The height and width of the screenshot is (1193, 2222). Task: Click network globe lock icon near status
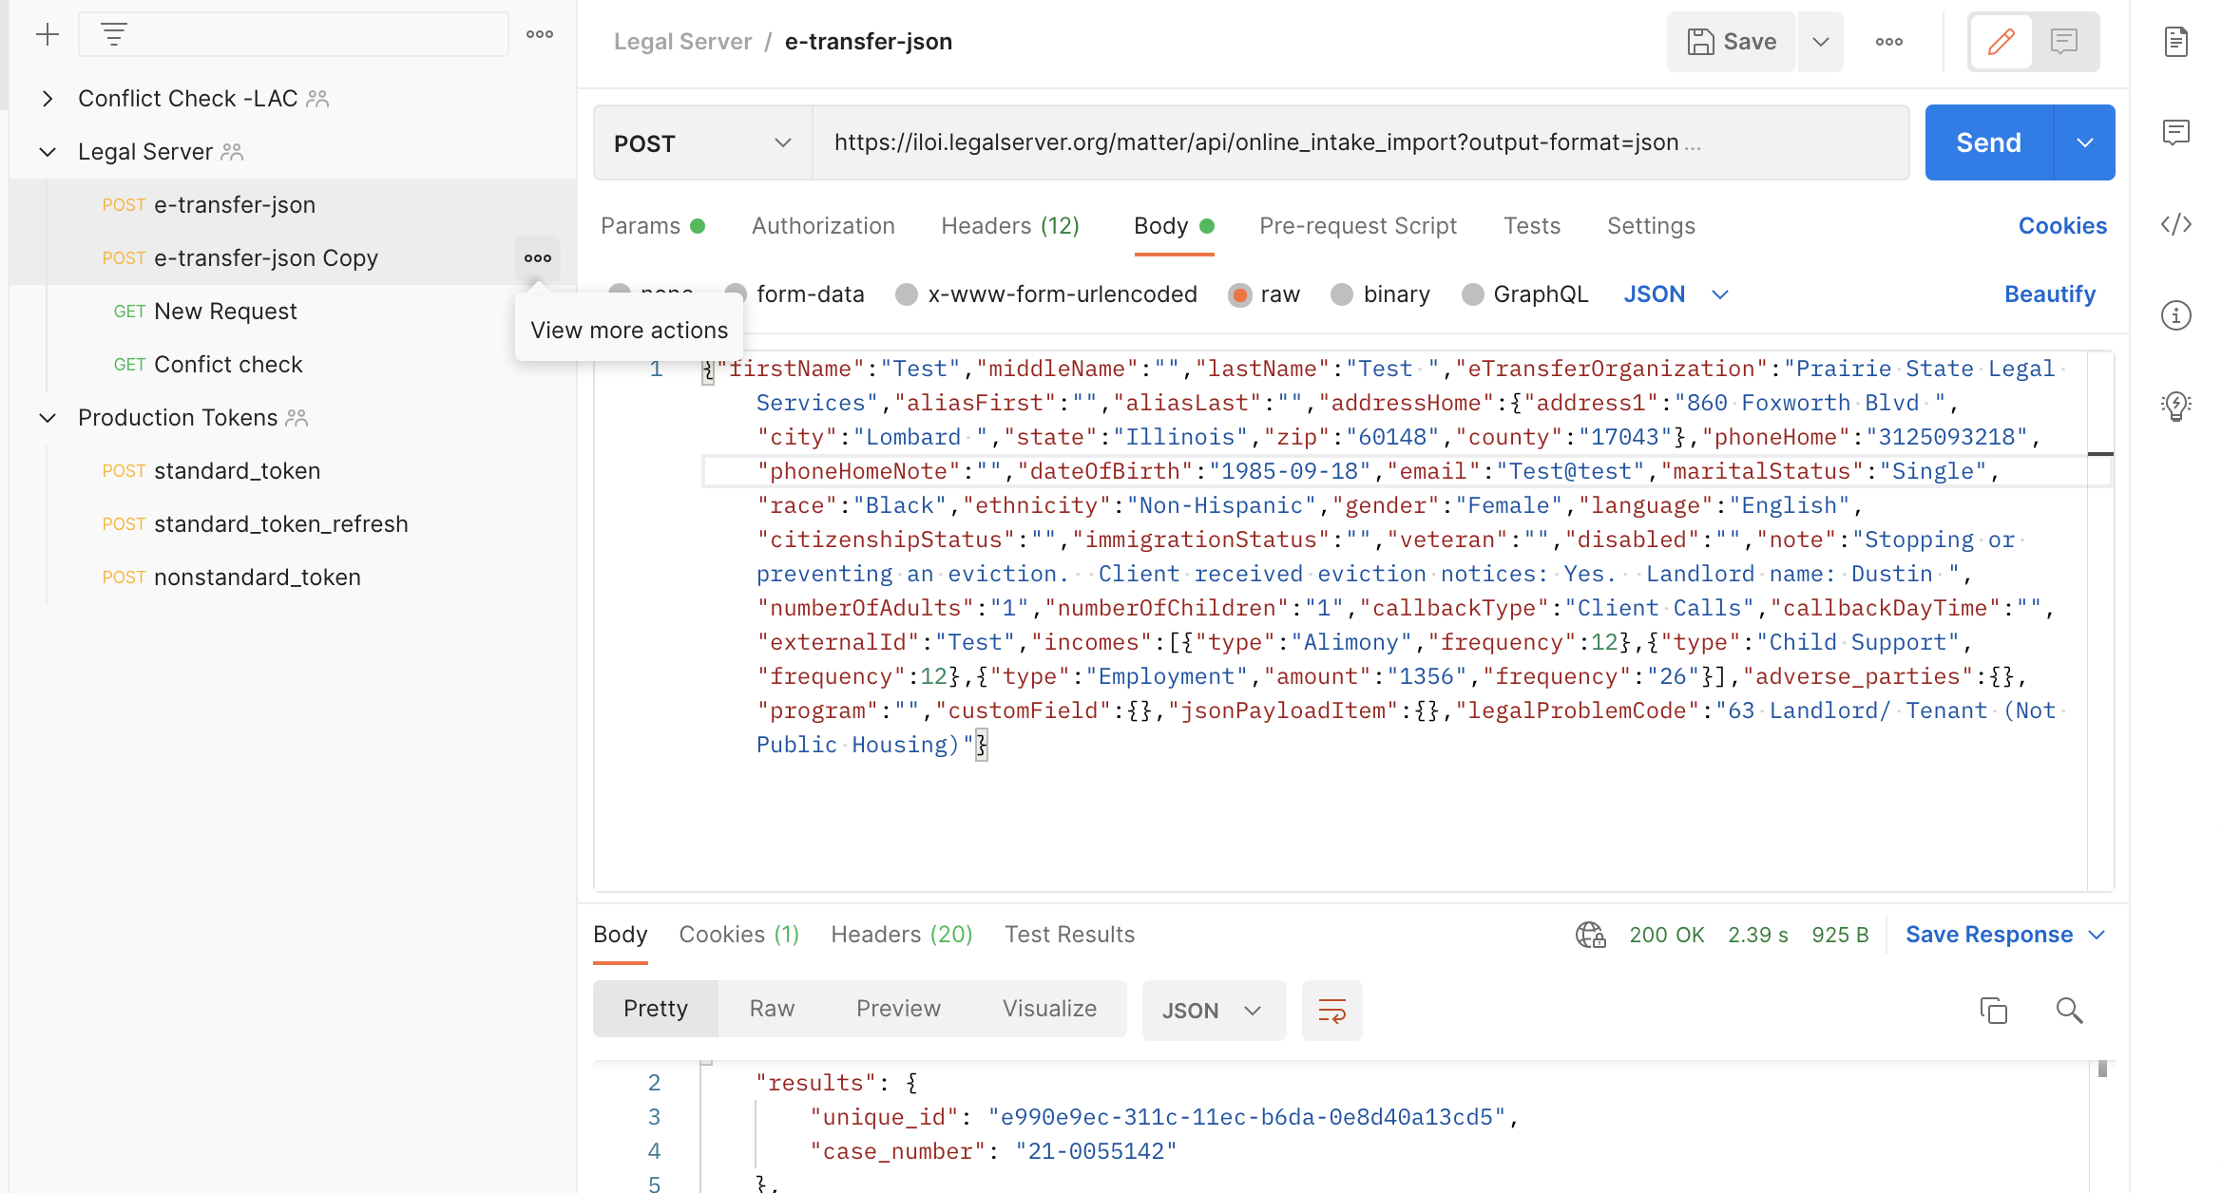[x=1591, y=935]
